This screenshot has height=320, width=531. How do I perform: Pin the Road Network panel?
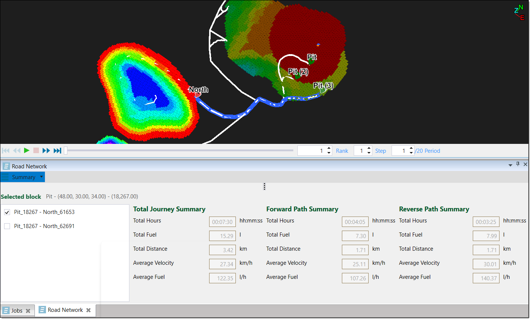point(518,164)
